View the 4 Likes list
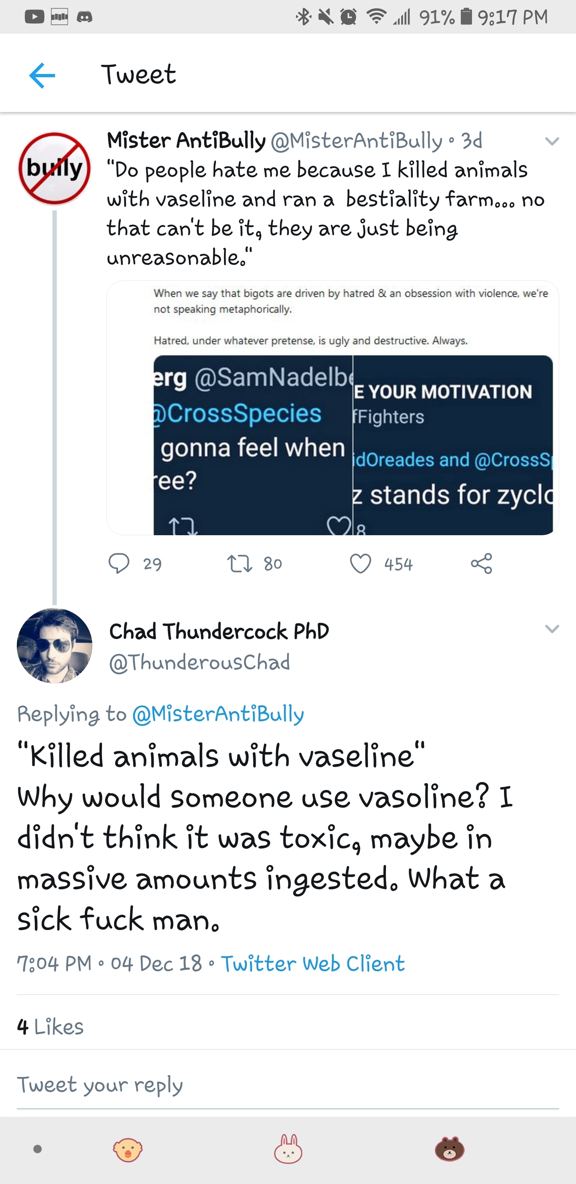 [50, 1026]
